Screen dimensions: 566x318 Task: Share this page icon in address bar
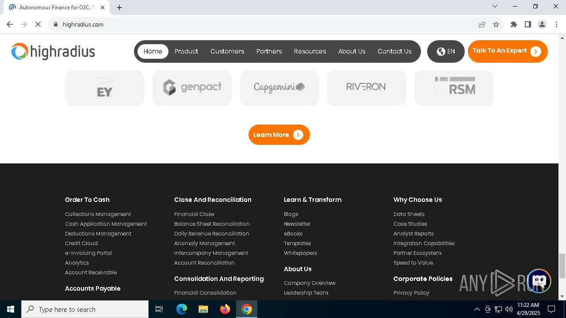[x=482, y=24]
